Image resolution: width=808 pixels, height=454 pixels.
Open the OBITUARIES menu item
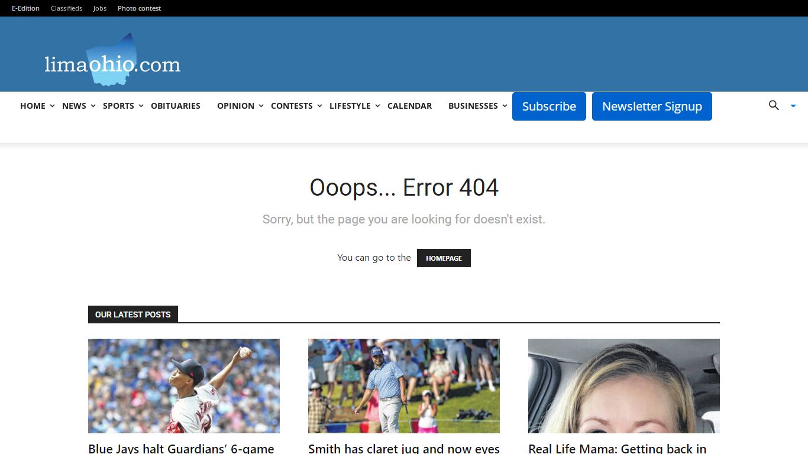176,106
